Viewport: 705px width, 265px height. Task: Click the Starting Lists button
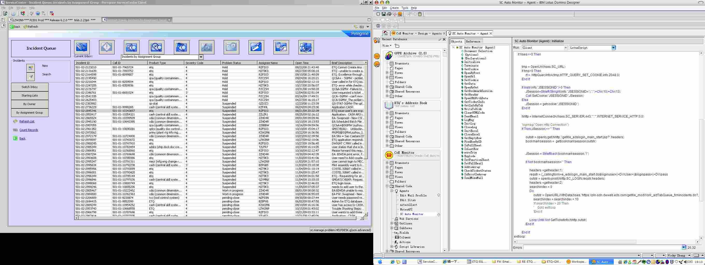click(x=30, y=95)
